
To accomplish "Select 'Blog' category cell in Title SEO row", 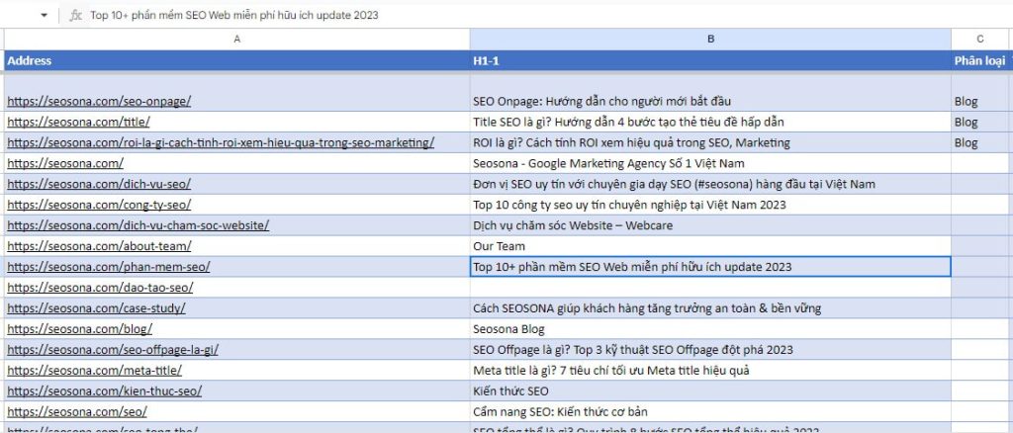I will (x=979, y=122).
